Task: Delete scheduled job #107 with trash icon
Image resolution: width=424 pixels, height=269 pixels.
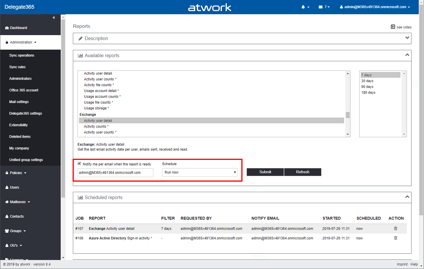Action: [x=396, y=228]
